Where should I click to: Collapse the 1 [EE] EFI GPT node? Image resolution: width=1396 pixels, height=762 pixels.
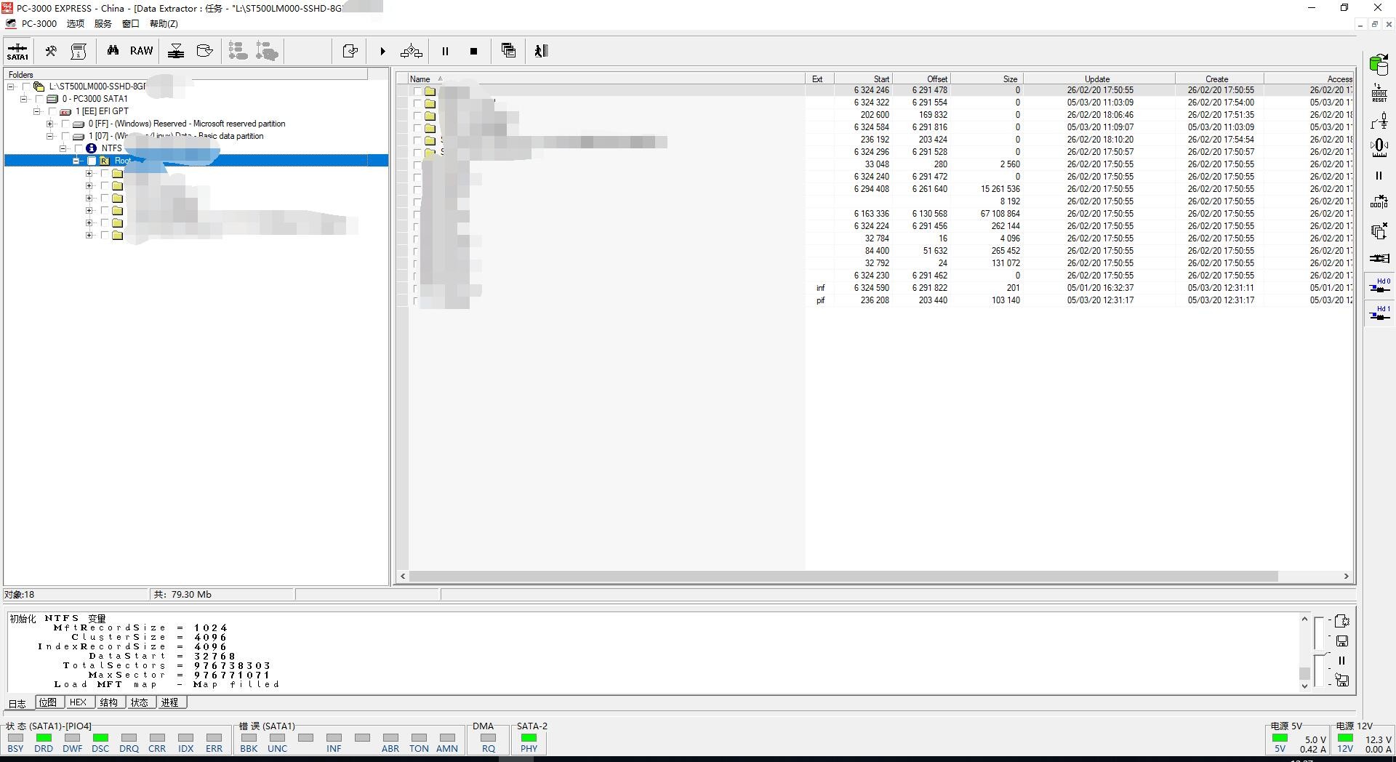point(37,111)
